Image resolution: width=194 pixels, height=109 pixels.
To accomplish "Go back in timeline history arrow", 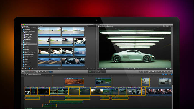I will point(22,74).
